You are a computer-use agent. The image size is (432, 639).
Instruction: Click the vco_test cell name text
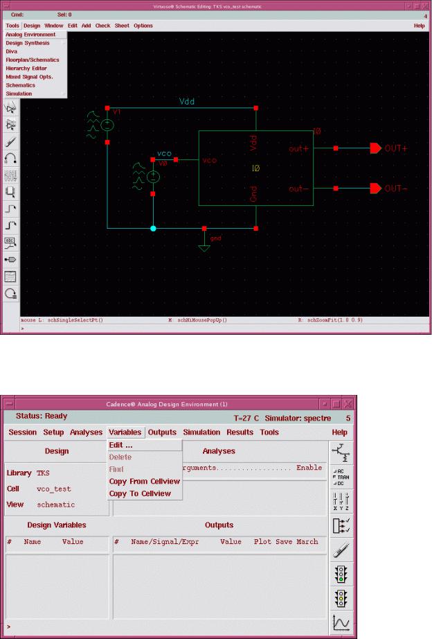[x=54, y=489]
